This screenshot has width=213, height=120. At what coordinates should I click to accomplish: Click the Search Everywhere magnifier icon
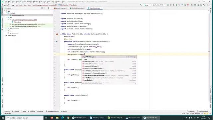[208, 5]
